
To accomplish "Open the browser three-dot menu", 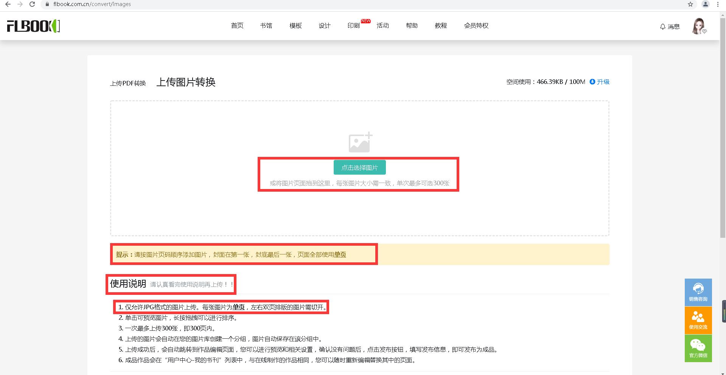I will coord(718,5).
